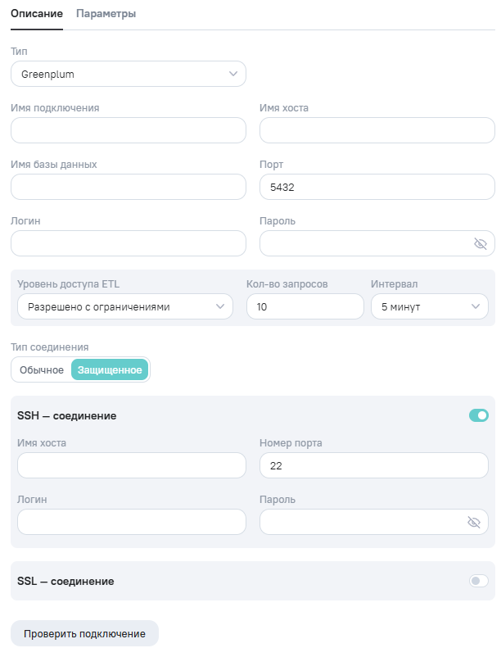Enable the SSL connection toggle

479,581
